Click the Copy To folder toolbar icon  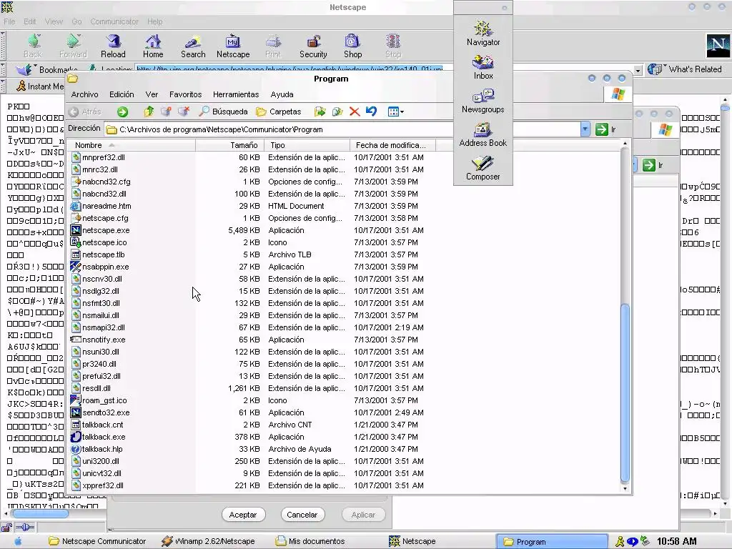[337, 112]
